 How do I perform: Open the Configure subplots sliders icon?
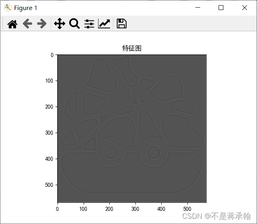89,24
